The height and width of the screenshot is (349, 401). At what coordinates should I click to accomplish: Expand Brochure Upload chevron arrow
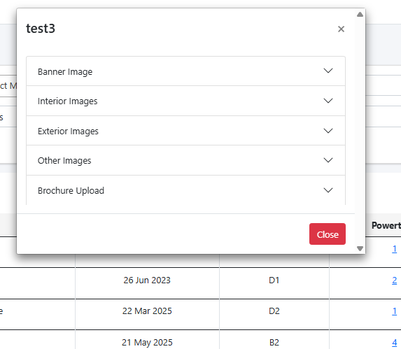[328, 190]
